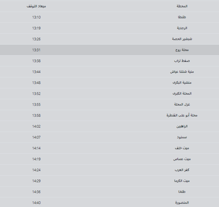The image size is (219, 207).
Task: Click the ميعاد التوقف column header
Action: pos(36,6)
